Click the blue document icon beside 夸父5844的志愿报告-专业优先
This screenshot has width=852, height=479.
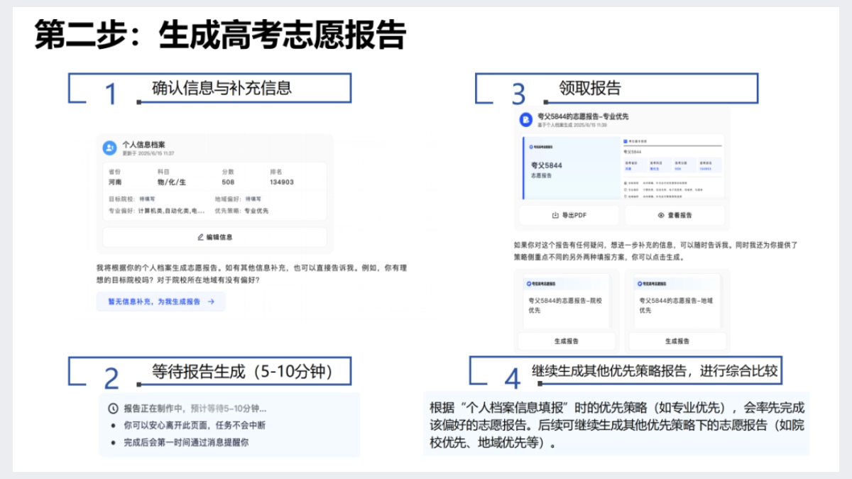526,120
